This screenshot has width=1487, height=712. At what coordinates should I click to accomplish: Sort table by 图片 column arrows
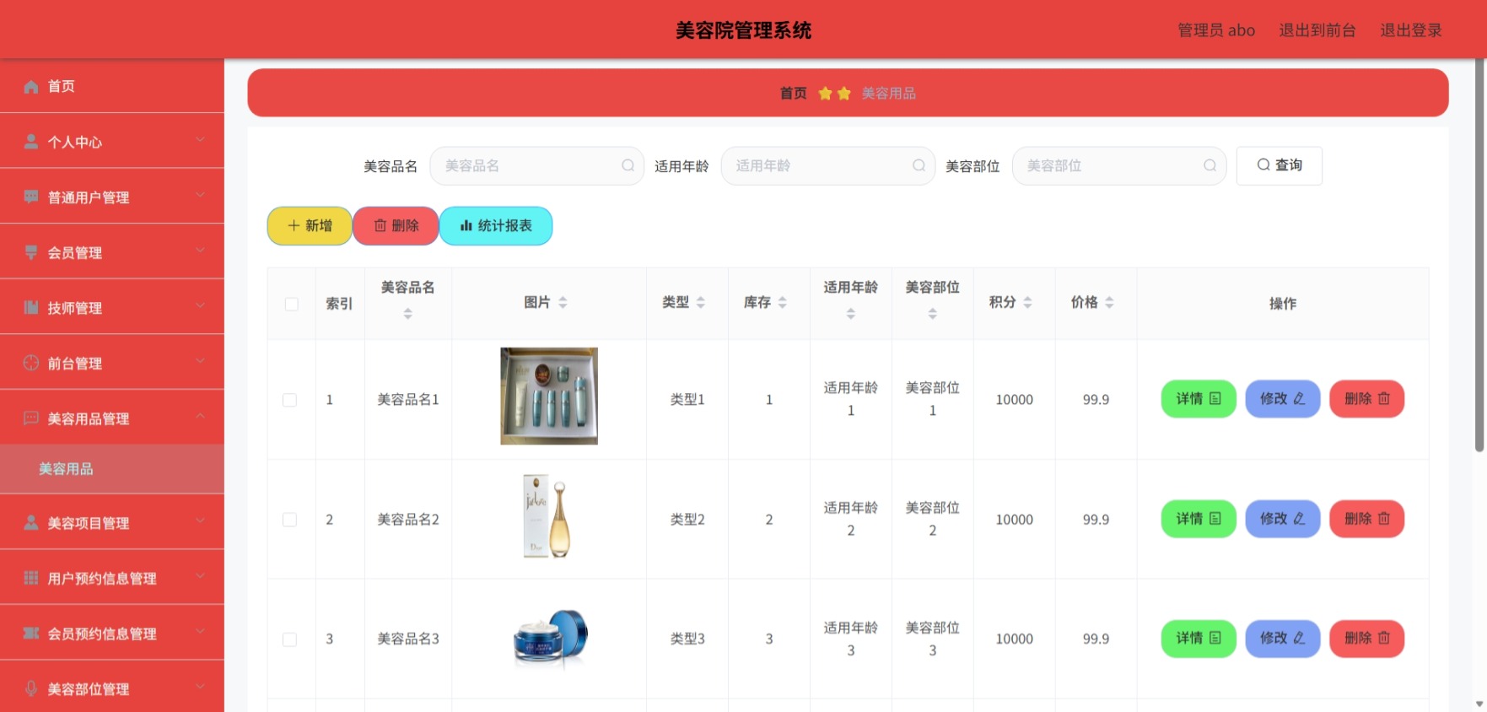[x=563, y=302]
